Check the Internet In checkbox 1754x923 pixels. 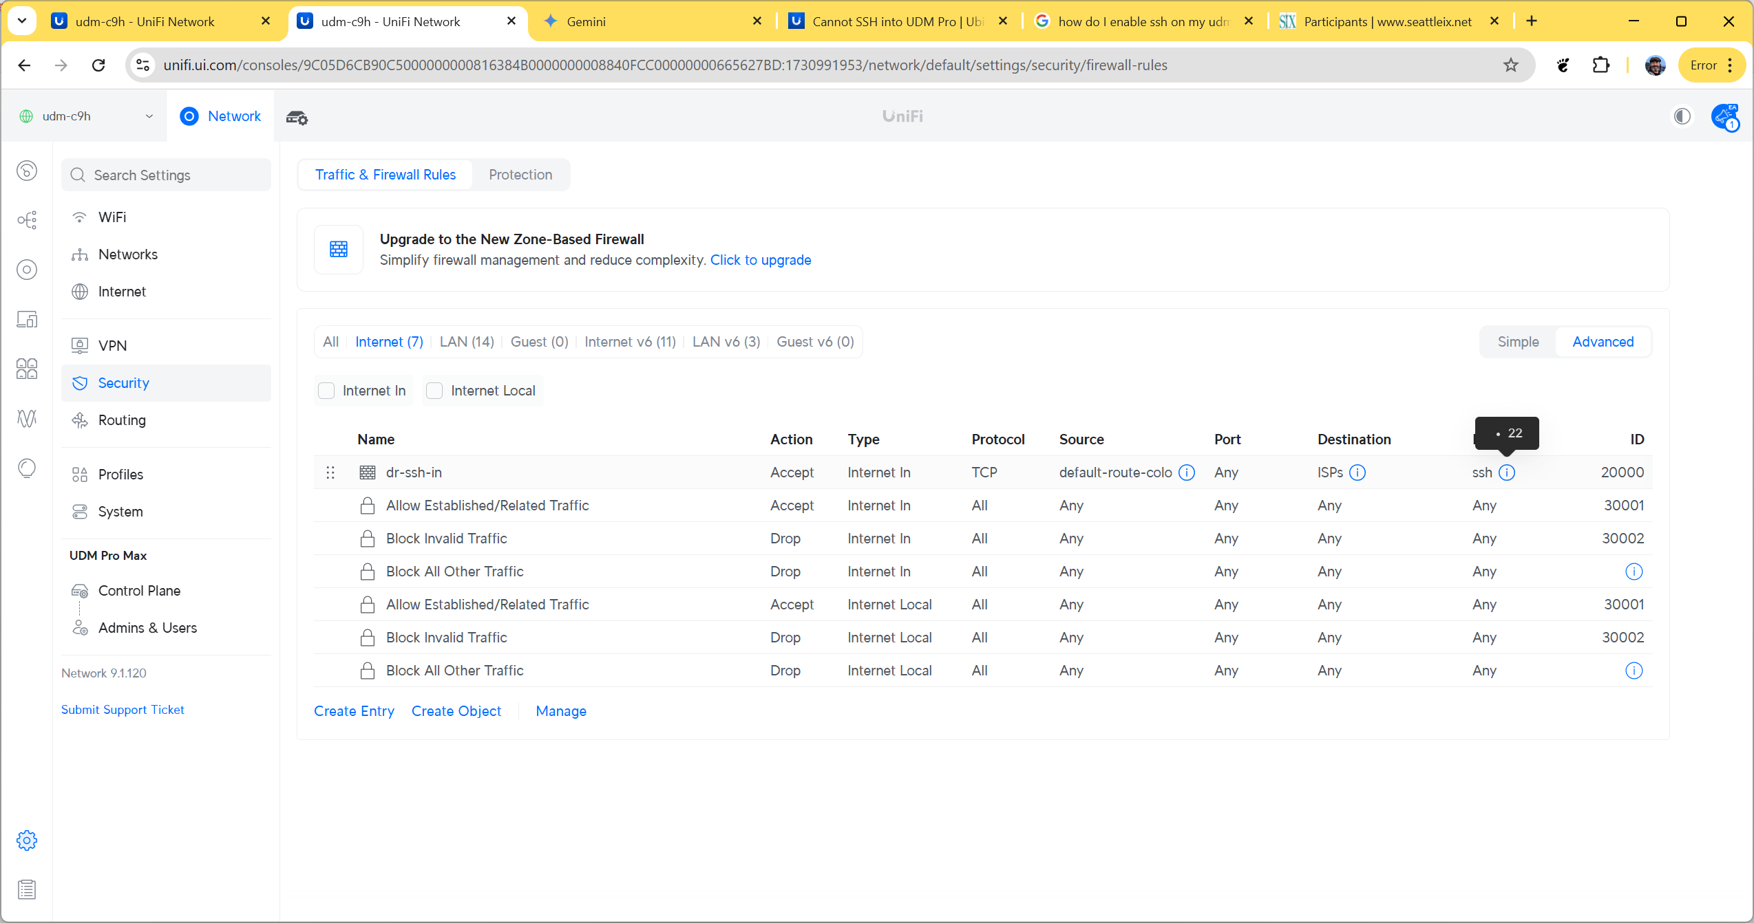[326, 391]
